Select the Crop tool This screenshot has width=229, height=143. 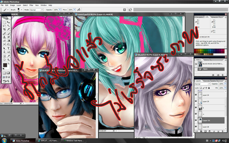click(x=4, y=29)
